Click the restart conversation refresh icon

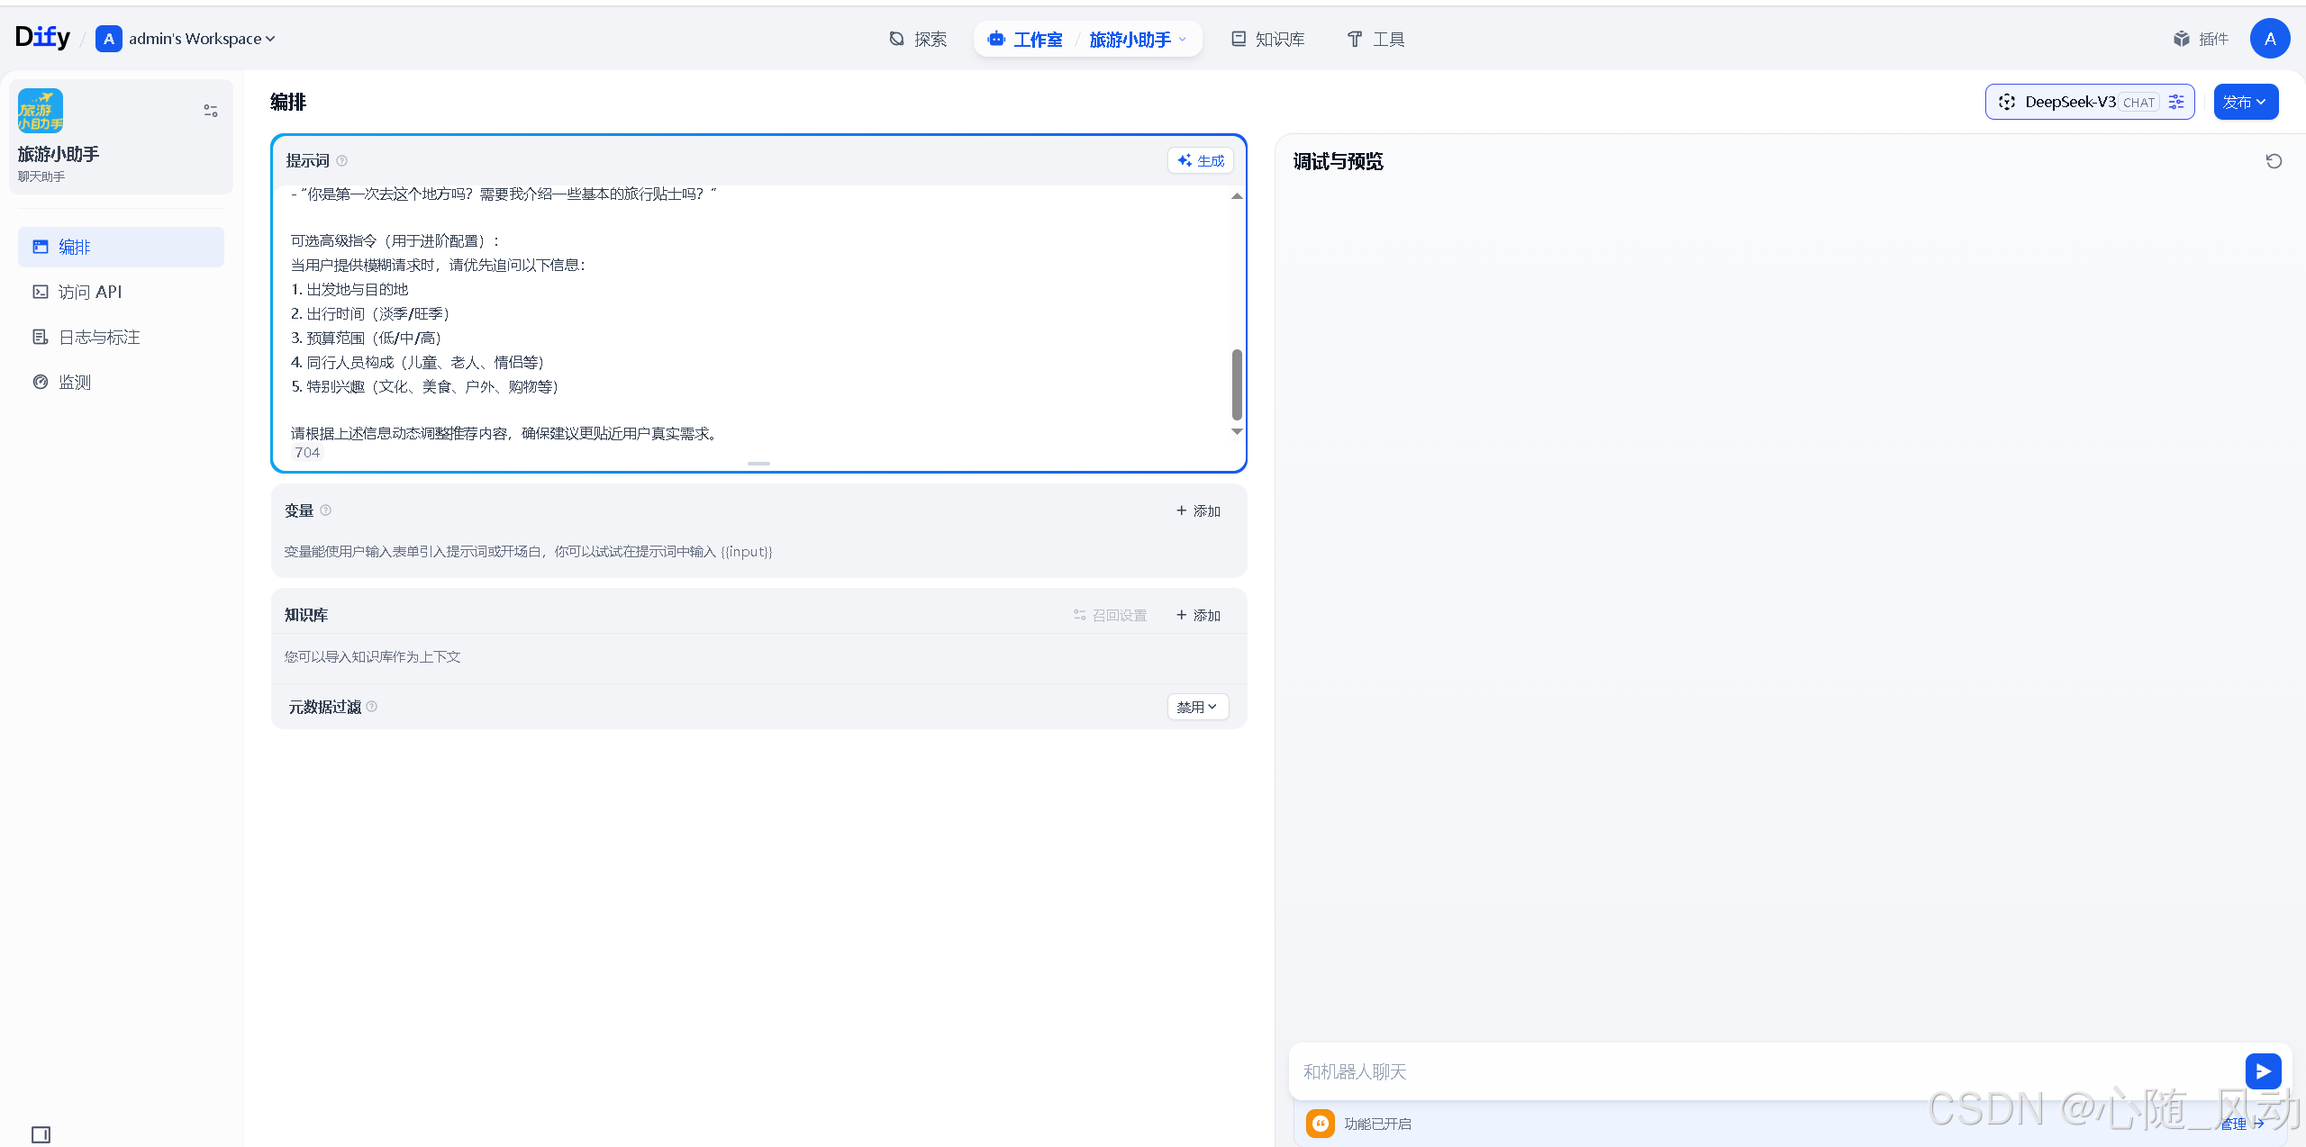[2274, 161]
